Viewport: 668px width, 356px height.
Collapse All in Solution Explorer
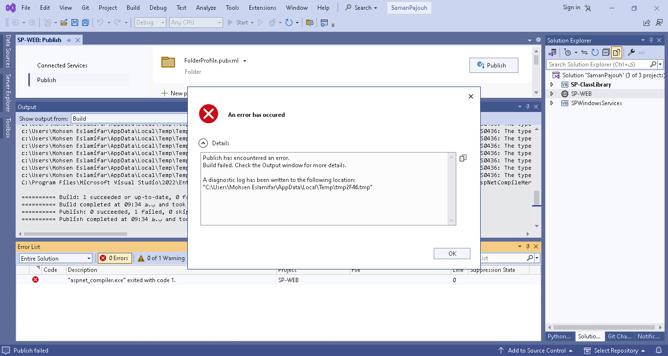click(606, 52)
